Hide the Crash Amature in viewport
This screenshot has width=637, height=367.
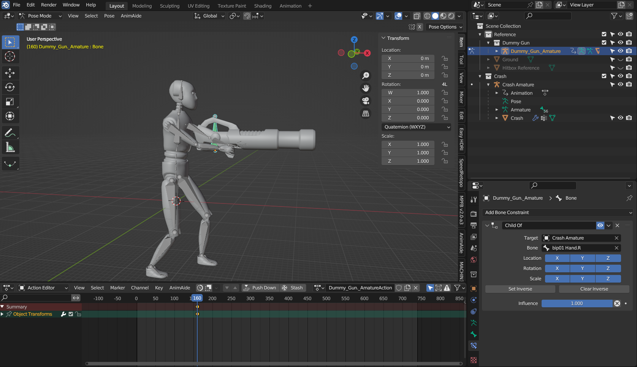620,84
